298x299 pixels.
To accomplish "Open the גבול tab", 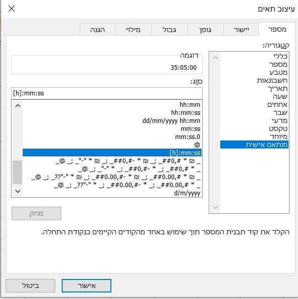I will [x=169, y=30].
